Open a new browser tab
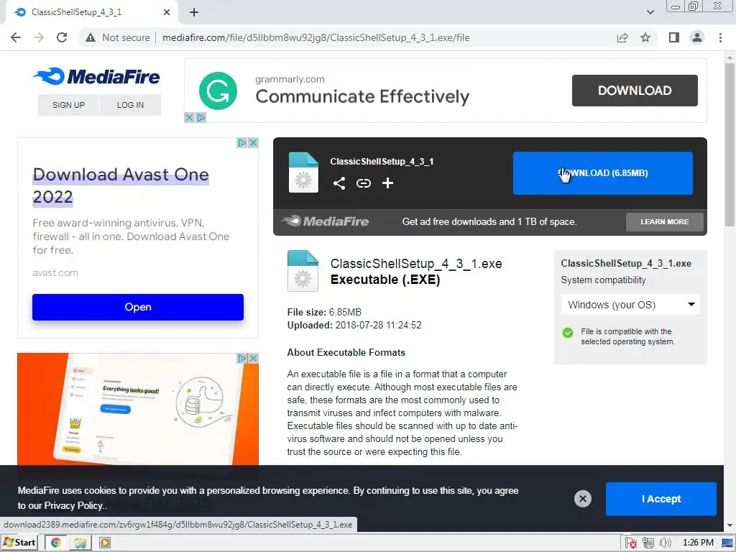Screen dimensions: 736x552 [x=194, y=12]
